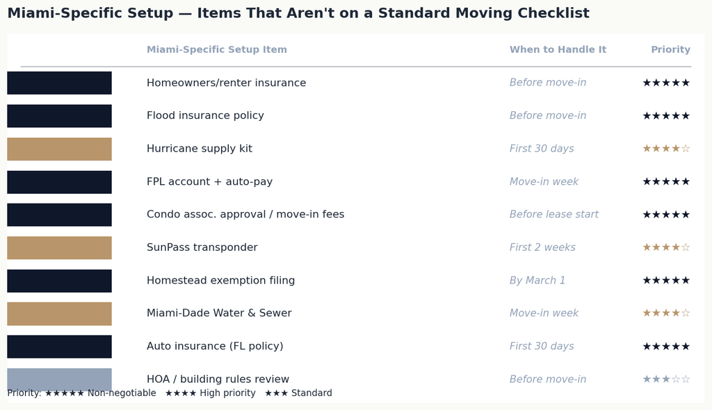Click the 'Before lease start' timing text
The image size is (712, 410).
pos(554,214)
